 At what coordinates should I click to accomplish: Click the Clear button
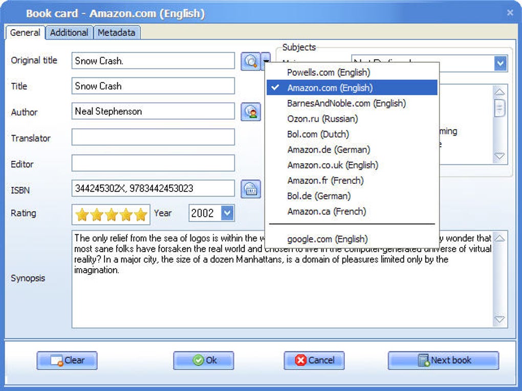click(67, 360)
